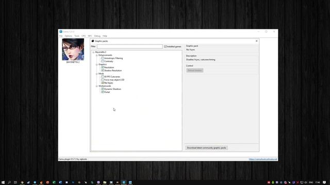The width and height of the screenshot is (330, 185).
Task: Select the Enhancements category label
Action: click(105, 55)
